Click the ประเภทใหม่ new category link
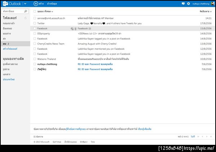Viewport: 216px width, 152px height. click(x=9, y=79)
